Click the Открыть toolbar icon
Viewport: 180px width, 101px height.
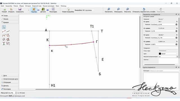coord(11,9)
